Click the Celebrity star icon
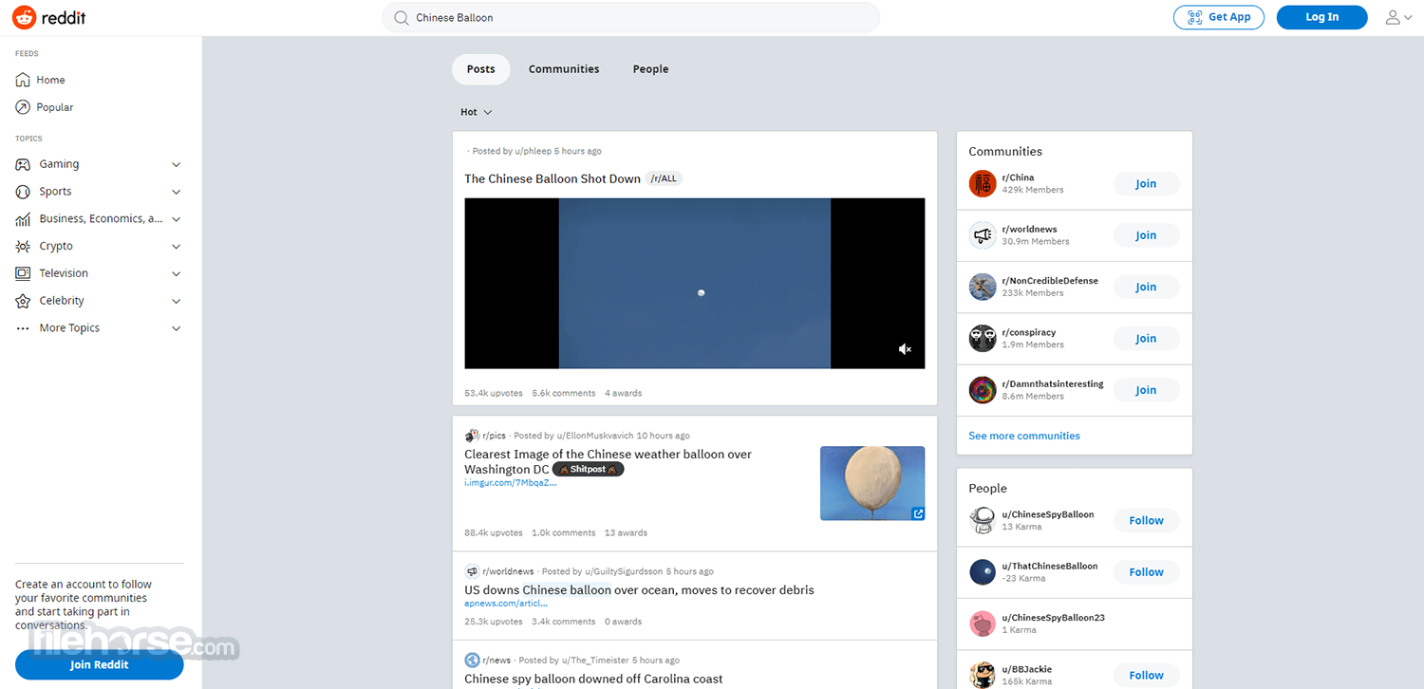Viewport: 1424px width, 689px height. tap(23, 301)
